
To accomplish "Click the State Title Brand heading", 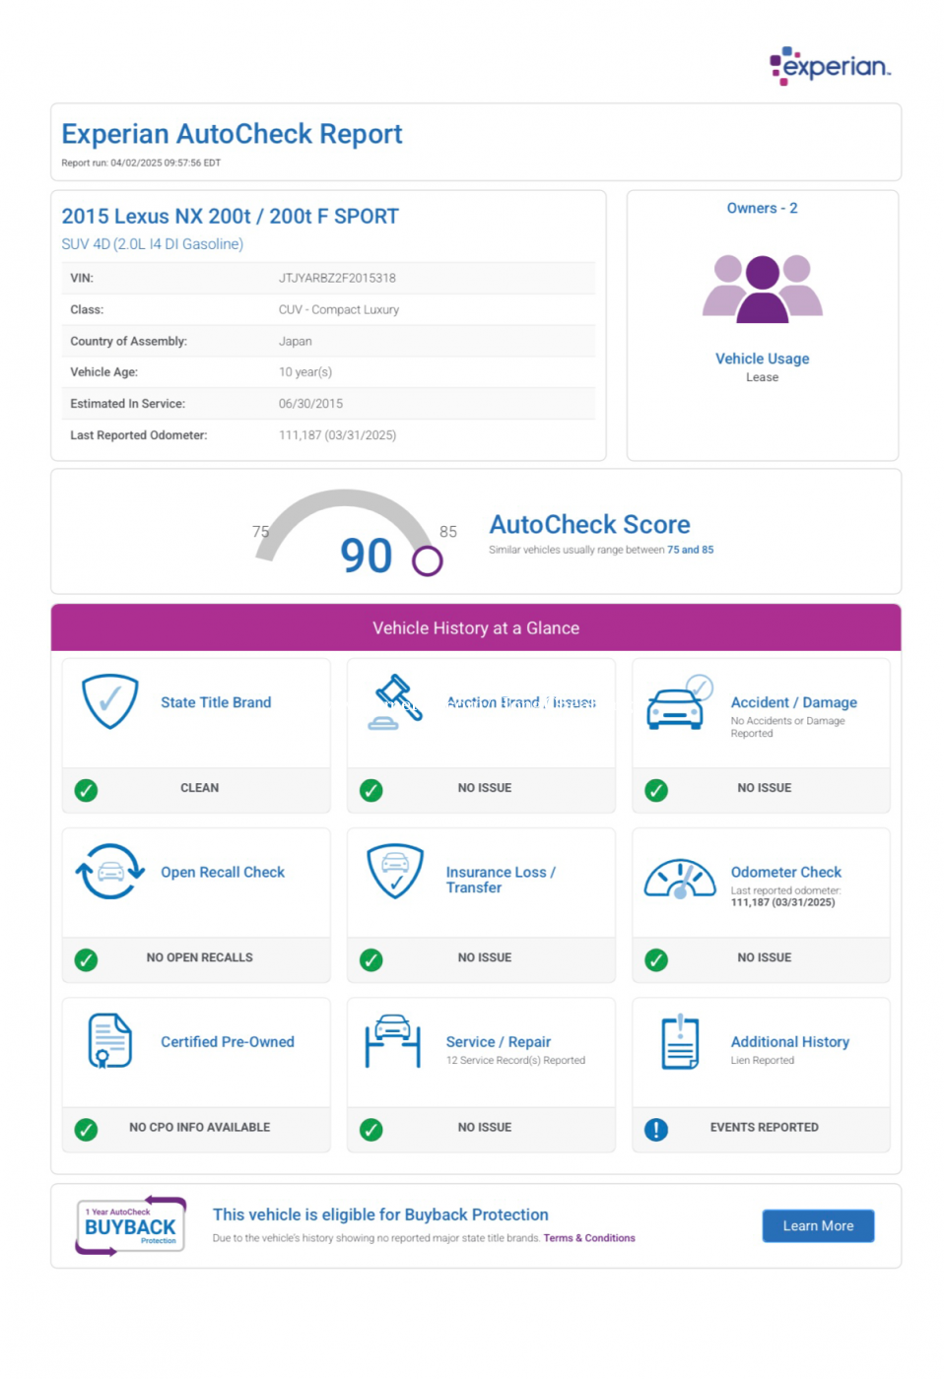I will click(x=216, y=702).
